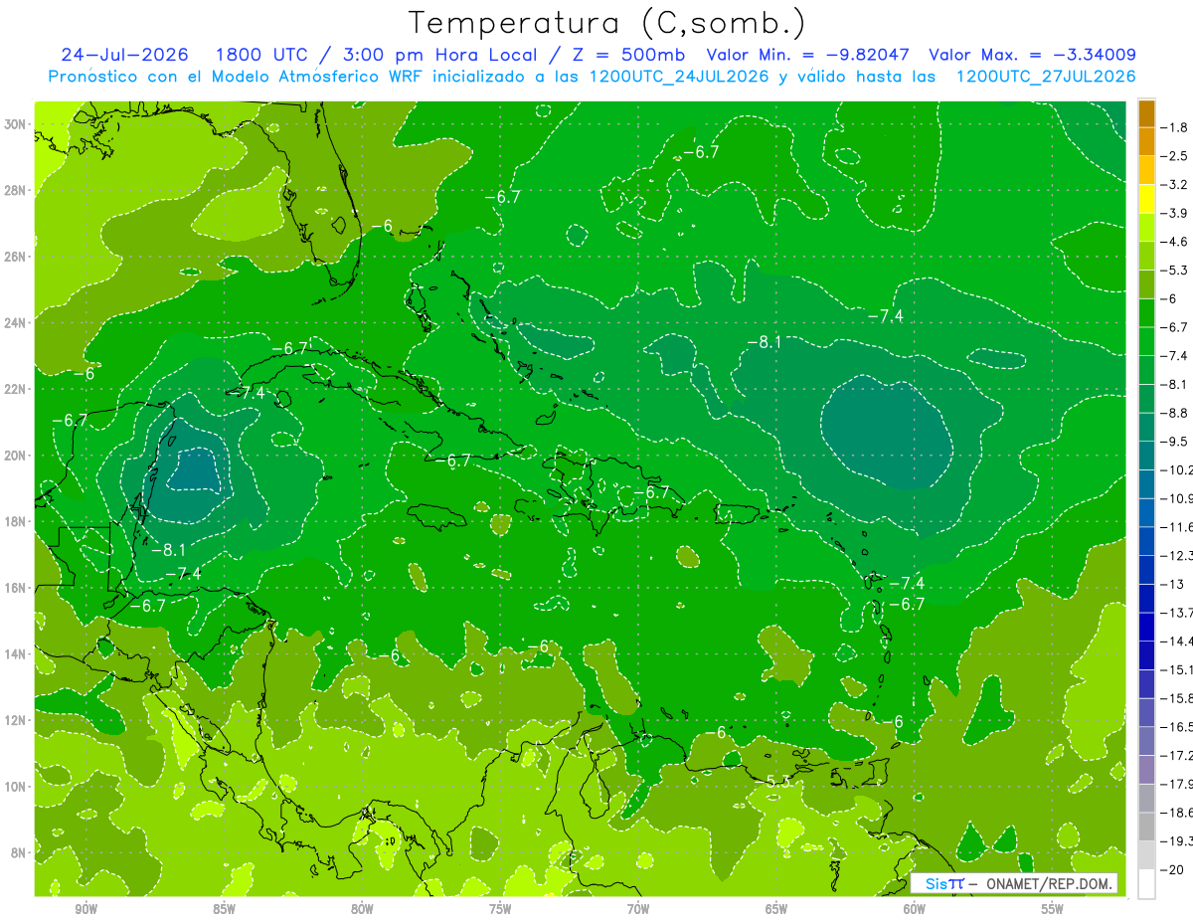Click the longitude axis label '75W'

coord(500,909)
